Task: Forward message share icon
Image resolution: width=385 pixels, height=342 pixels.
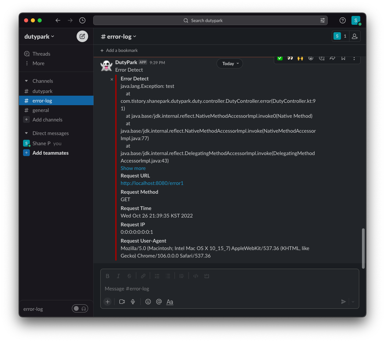Action: (332, 58)
